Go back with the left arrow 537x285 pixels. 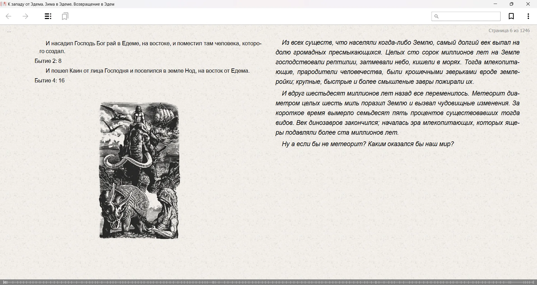(x=8, y=16)
